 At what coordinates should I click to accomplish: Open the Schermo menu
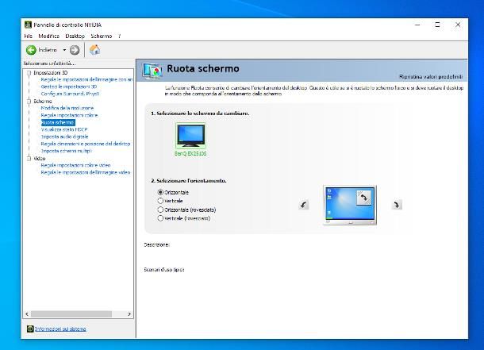(x=102, y=37)
